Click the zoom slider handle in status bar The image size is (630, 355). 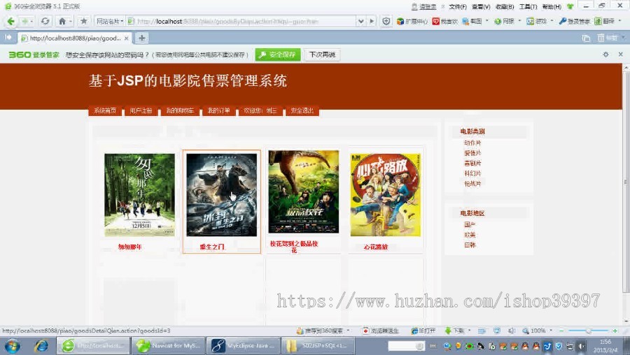coord(588,331)
